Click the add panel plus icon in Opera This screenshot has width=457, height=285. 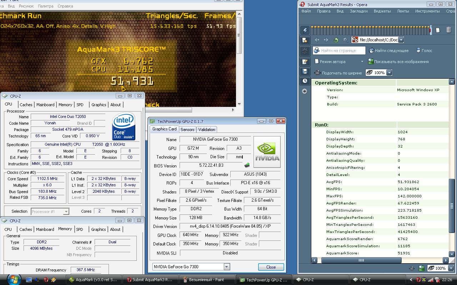(x=305, y=91)
